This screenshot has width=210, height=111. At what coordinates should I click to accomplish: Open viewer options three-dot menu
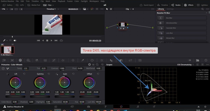pos(102,9)
